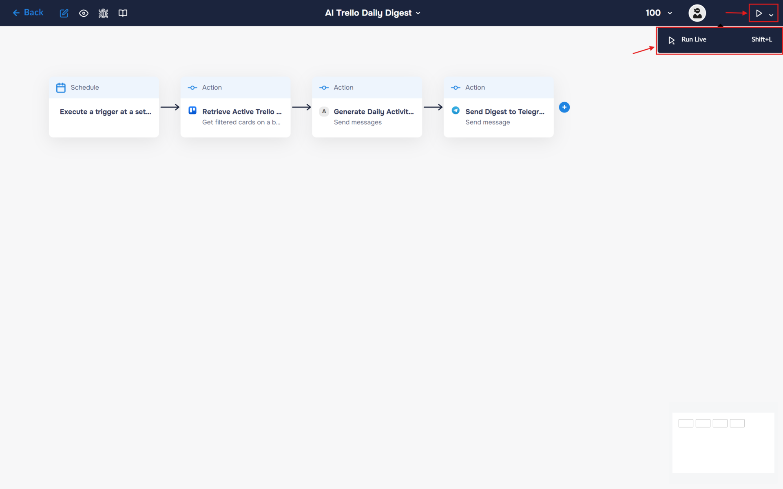
Task: Open the Retrieve Active Trello action node
Action: pos(235,107)
